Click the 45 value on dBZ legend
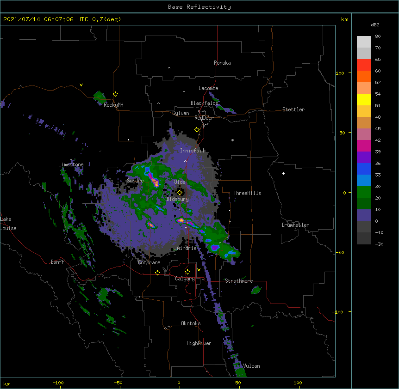 point(378,129)
